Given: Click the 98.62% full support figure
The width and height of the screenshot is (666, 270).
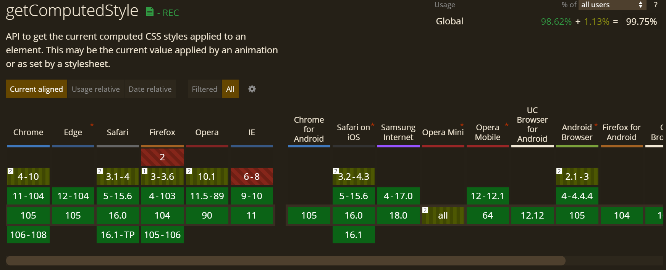Looking at the screenshot, I should [556, 22].
